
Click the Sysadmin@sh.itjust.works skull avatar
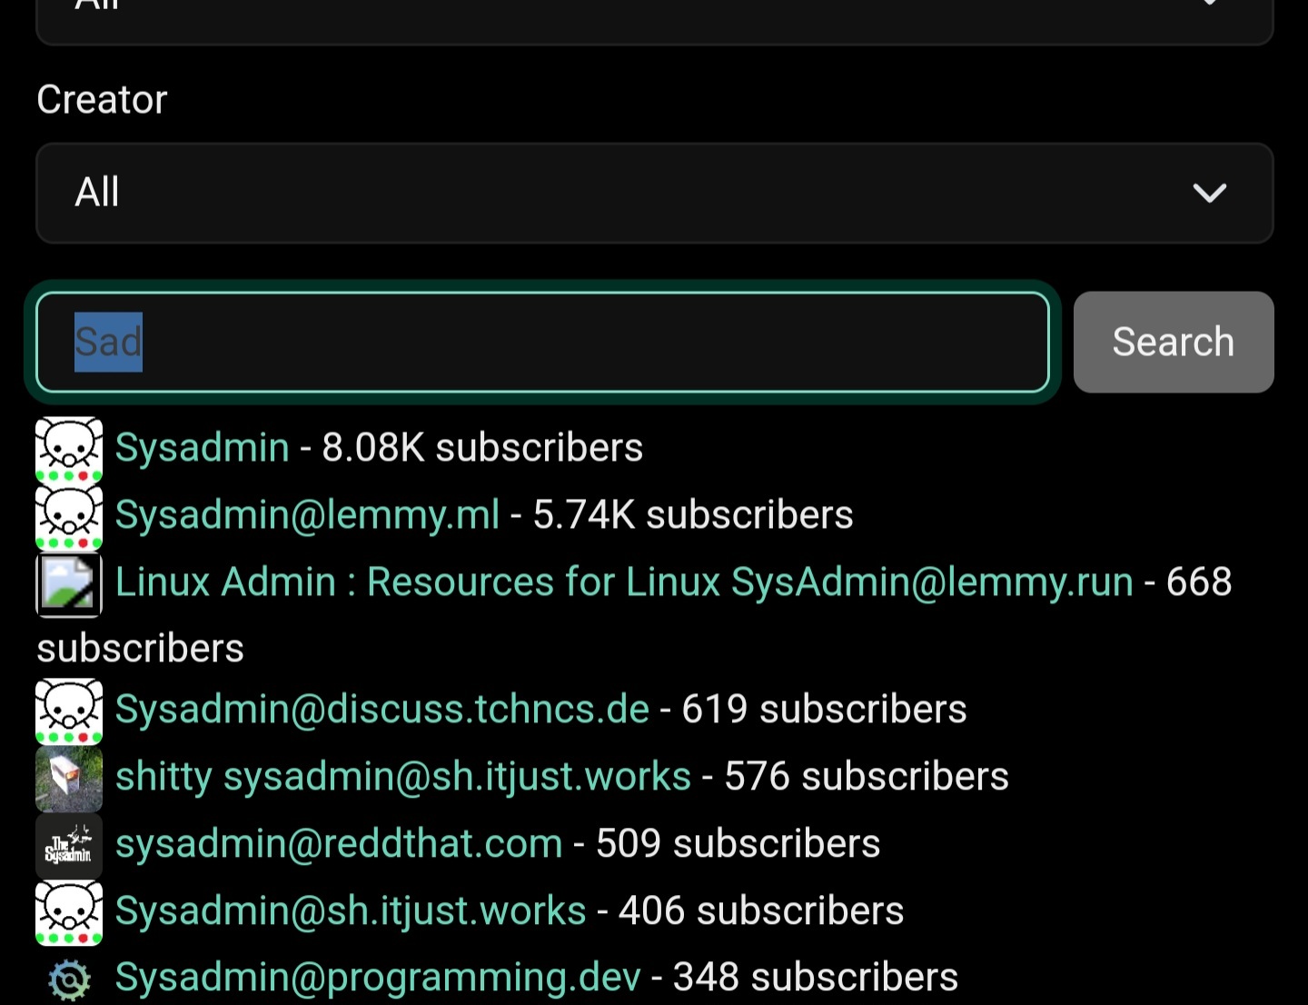coord(69,912)
